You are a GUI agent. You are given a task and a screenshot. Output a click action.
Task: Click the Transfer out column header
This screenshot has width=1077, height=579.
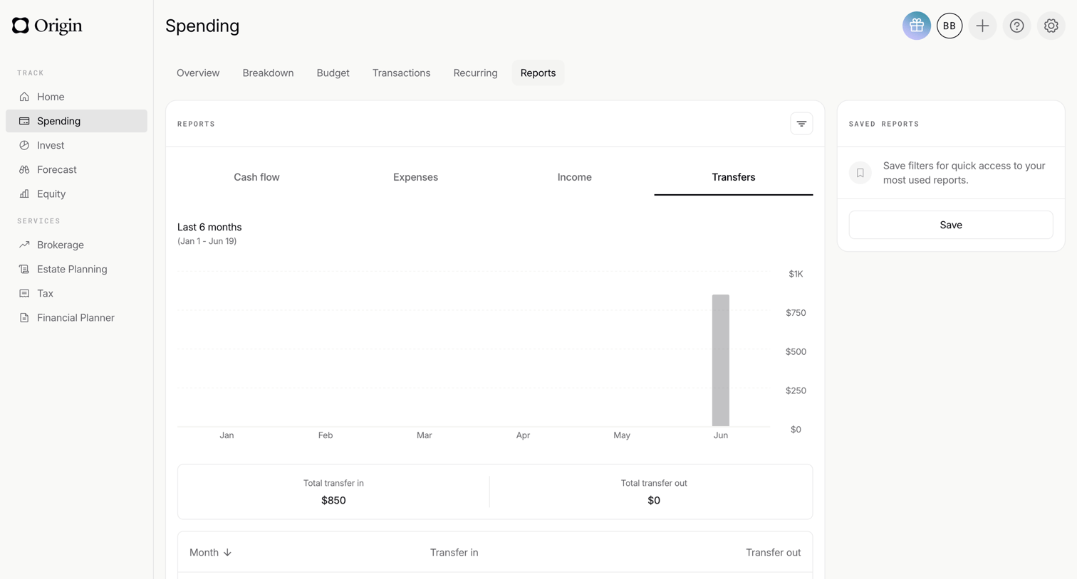(773, 553)
